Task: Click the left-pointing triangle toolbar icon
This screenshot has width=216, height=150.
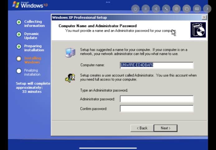Action: click(x=156, y=9)
